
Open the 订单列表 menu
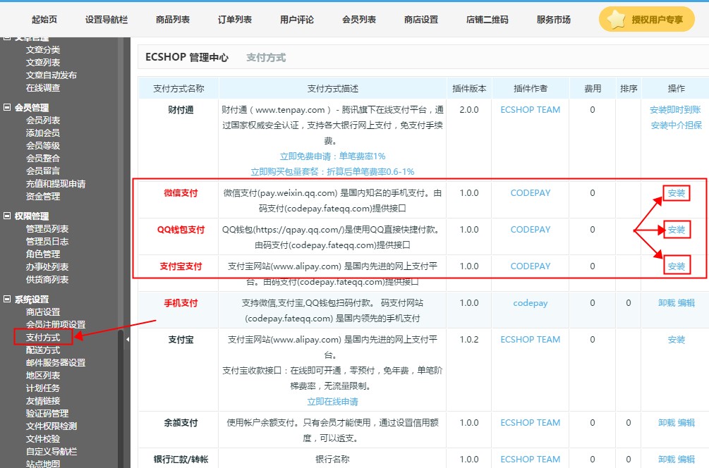tap(234, 20)
